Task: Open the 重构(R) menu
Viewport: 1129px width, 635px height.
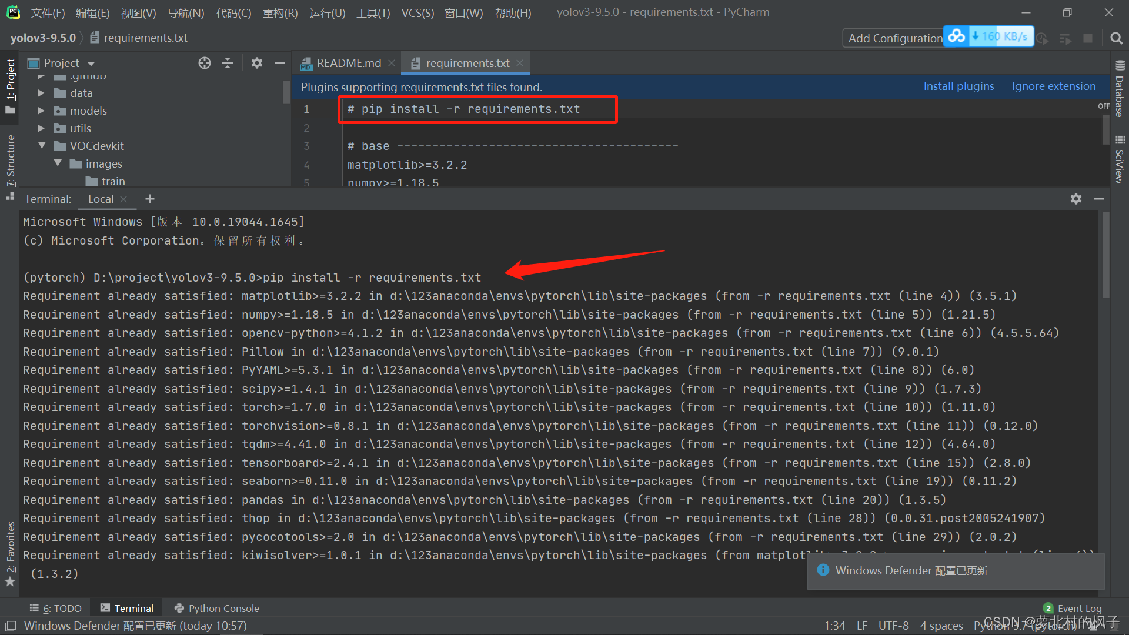Action: pyautogui.click(x=280, y=13)
